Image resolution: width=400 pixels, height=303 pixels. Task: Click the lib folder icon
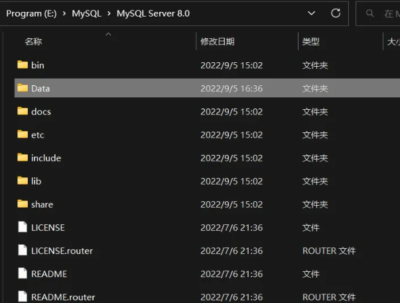click(23, 181)
